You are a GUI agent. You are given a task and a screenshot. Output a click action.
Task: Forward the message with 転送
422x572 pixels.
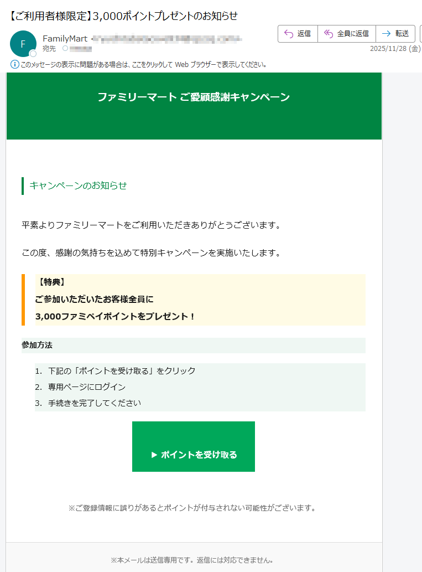395,34
